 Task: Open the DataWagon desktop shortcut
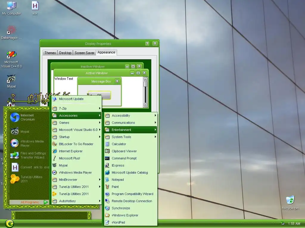(11, 32)
